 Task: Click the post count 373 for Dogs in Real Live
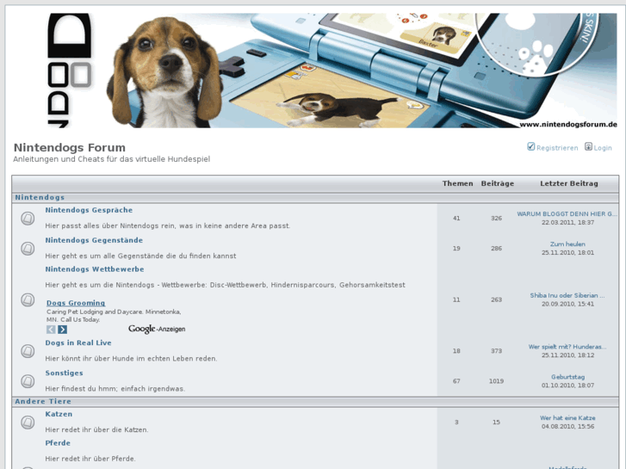tap(496, 351)
